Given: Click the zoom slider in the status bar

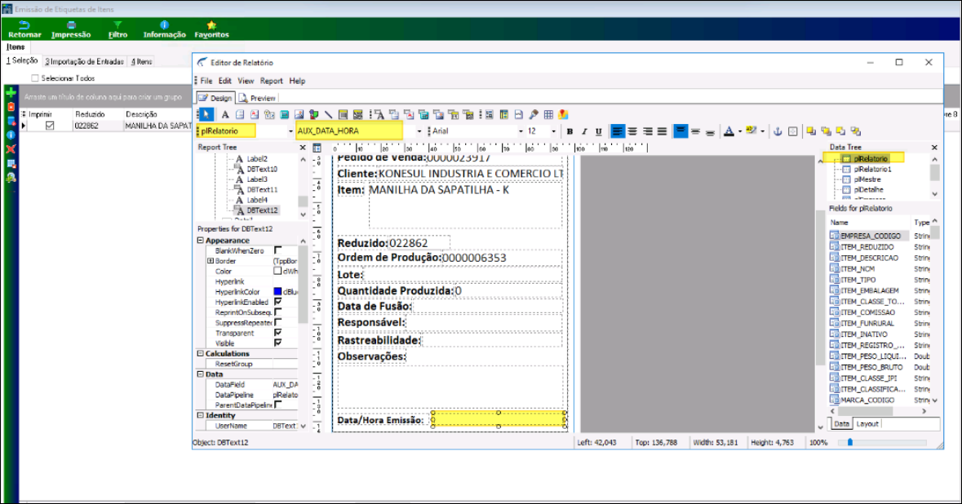Looking at the screenshot, I should (x=849, y=442).
